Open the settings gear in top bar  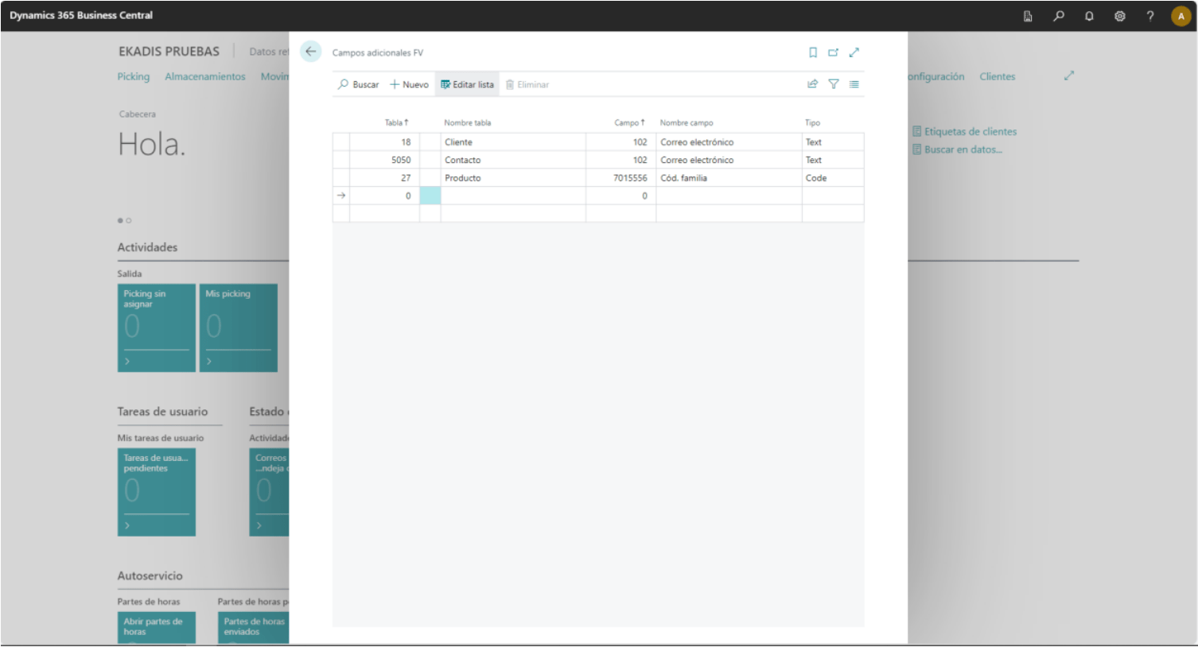[1119, 16]
